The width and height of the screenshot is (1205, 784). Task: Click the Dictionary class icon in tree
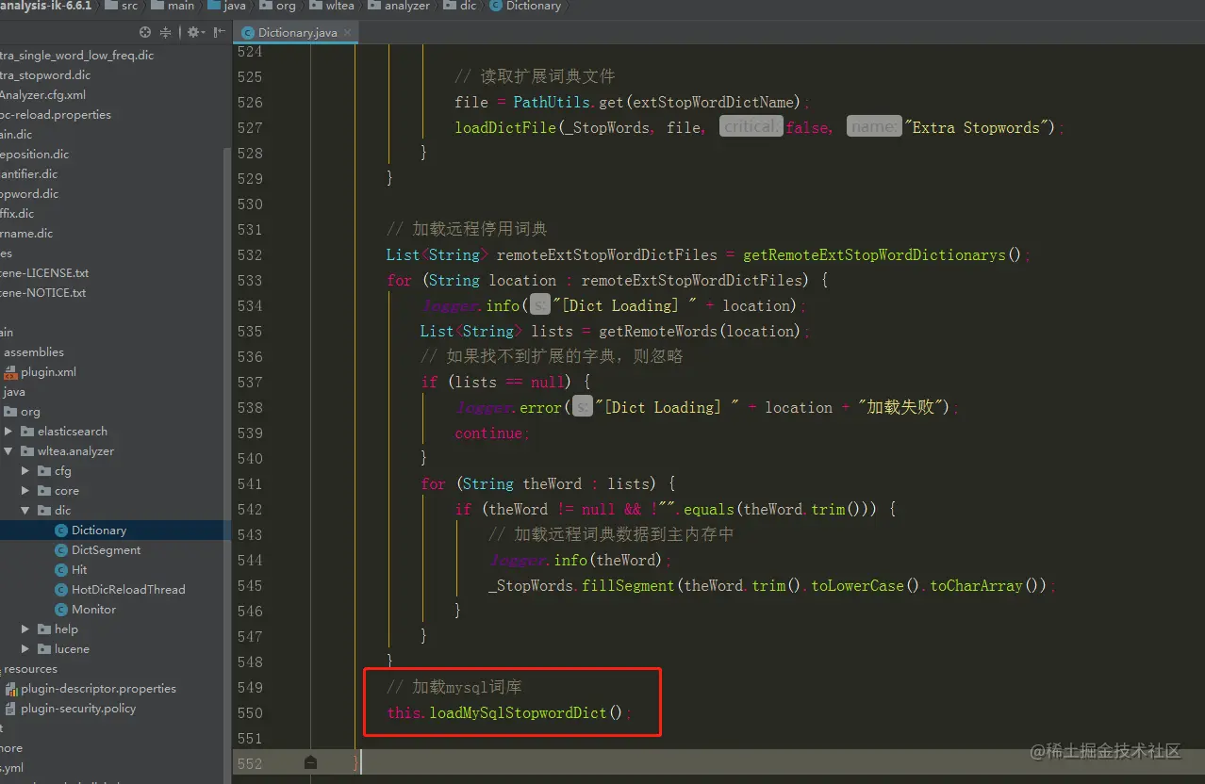(61, 531)
